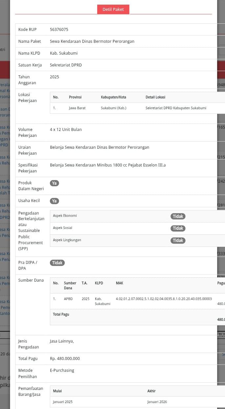This screenshot has width=225, height=409.
Task: Click the Ya badge for Usaha Kecil
Action: point(55,201)
